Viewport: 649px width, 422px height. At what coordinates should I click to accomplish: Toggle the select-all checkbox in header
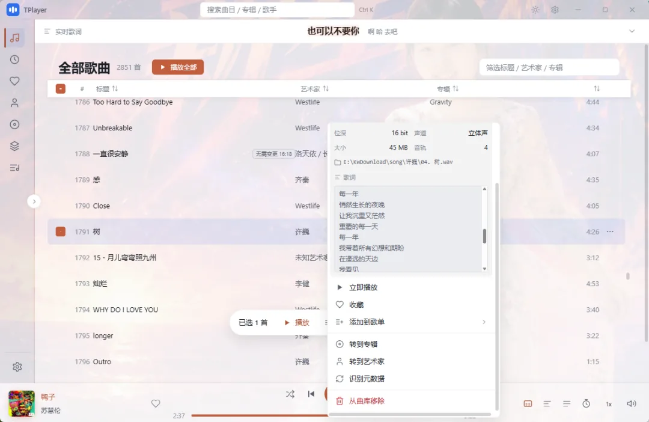(x=61, y=88)
